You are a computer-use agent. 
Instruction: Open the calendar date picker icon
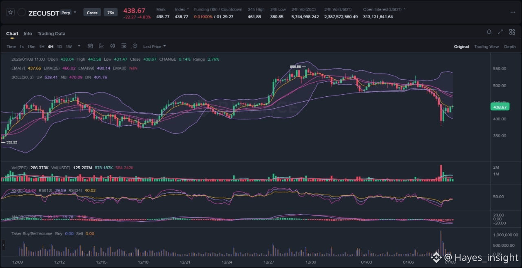(90, 46)
